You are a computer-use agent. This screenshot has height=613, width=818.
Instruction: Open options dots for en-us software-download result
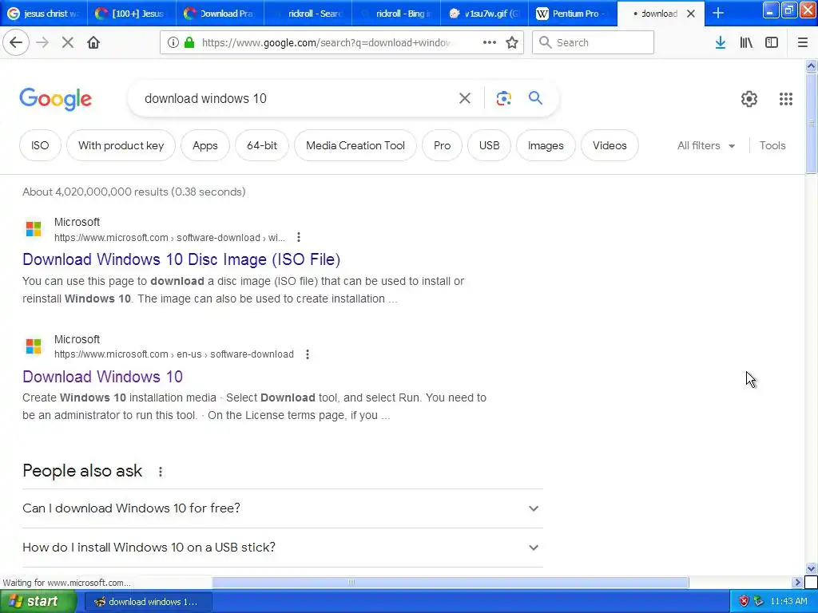[308, 354]
